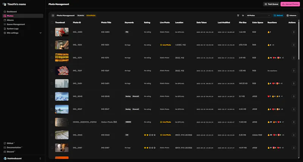The image size is (303, 162).
Task: Open actions menu for IMG_5487
Action: pyautogui.click(x=294, y=148)
